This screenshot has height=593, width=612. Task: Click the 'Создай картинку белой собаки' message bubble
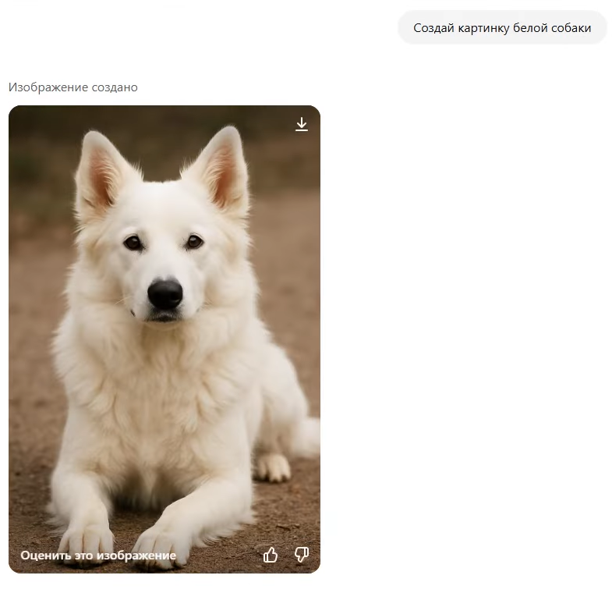(x=502, y=28)
